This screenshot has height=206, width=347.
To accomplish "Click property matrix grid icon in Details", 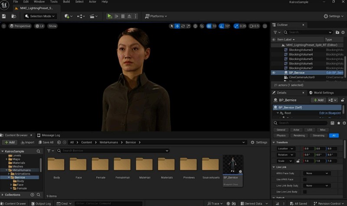I will [x=332, y=123].
